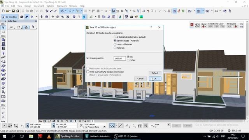Click the All Layers lock icon
The height and width of the screenshot is (140, 249).
coord(236,26)
